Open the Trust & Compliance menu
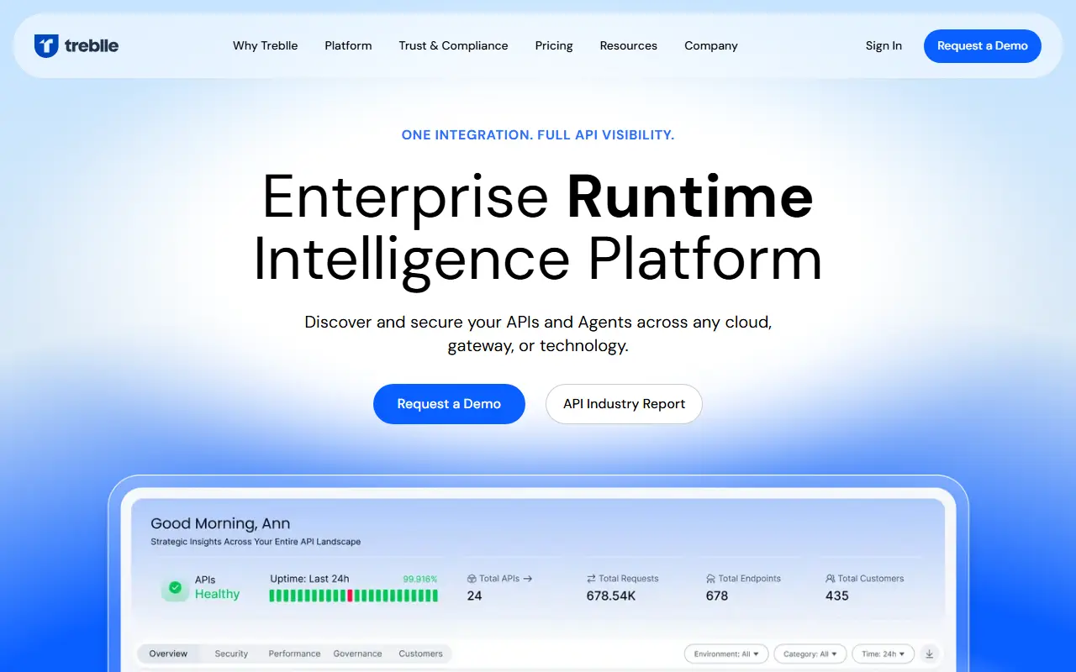1076x672 pixels. [x=453, y=45]
